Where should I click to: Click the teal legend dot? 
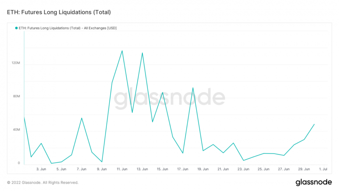point(16,28)
